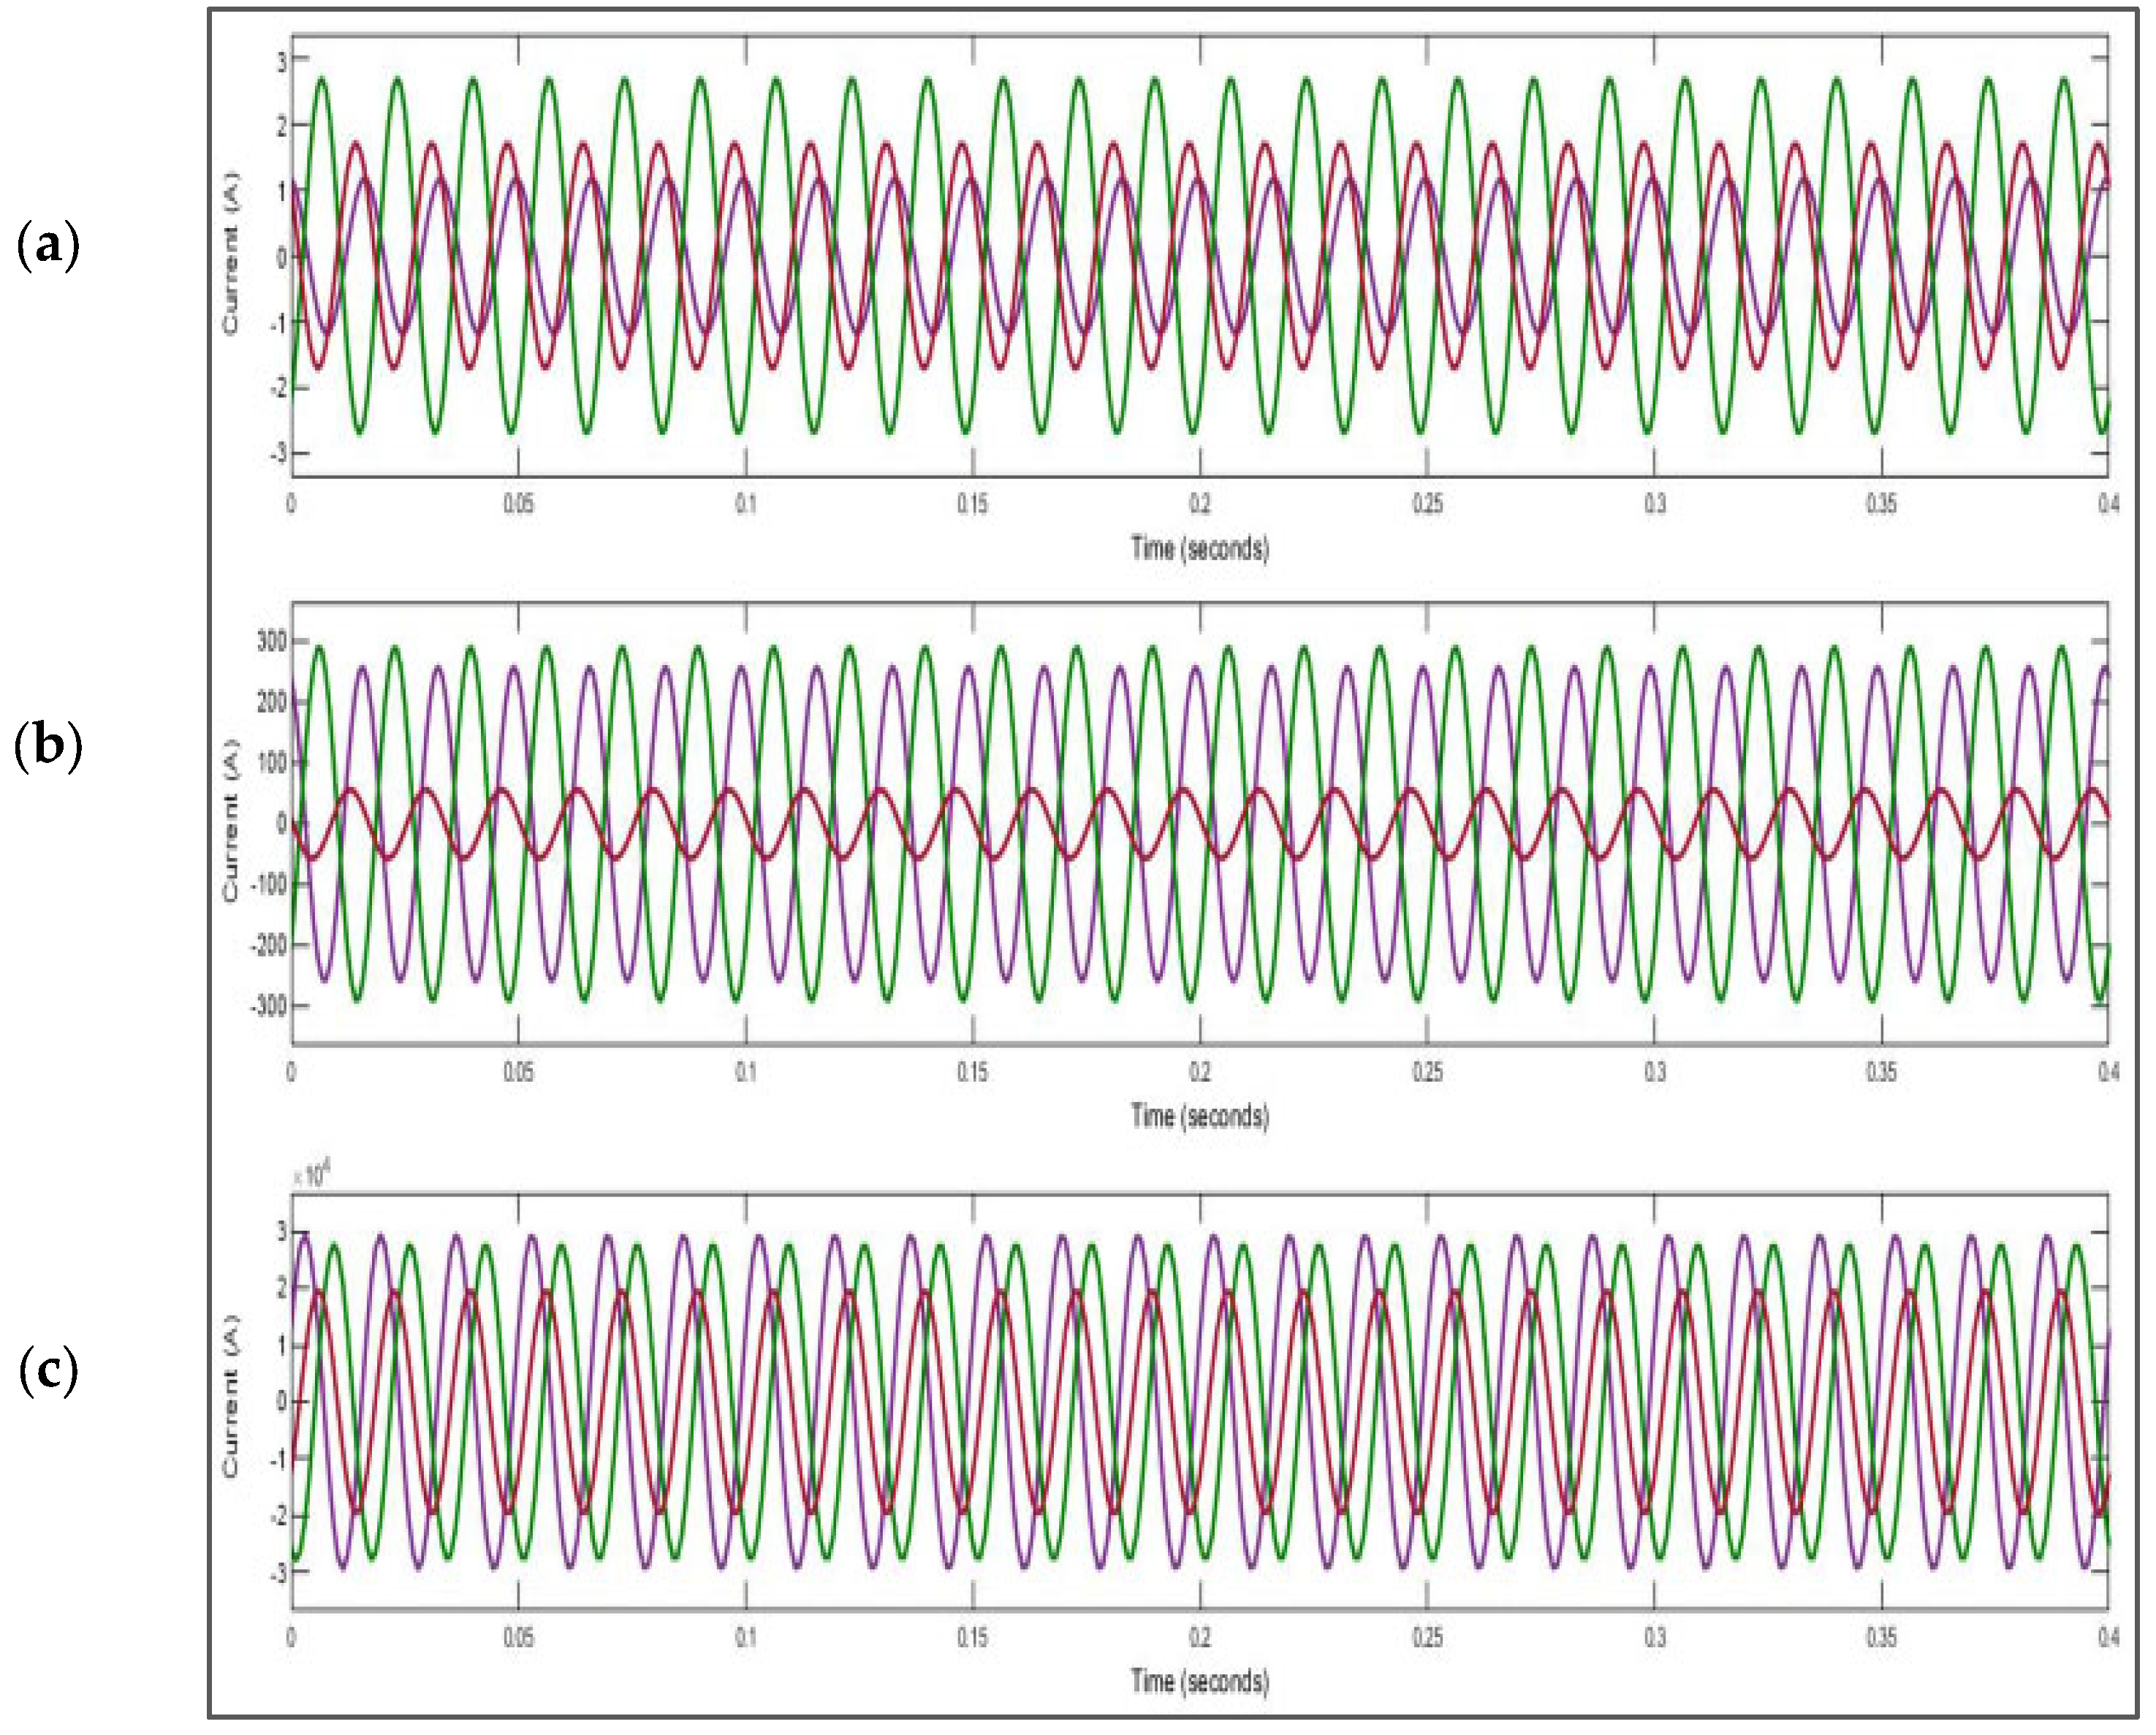Click the 0.2 x-axis tick in plot (a)

1199,504
